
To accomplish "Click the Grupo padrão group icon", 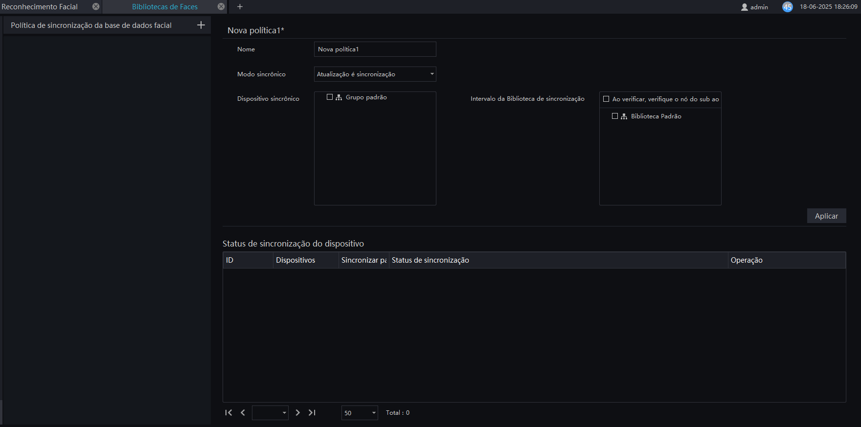I will 339,97.
